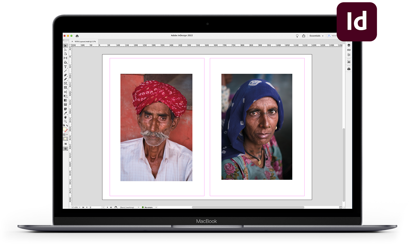Toggle the screen mode button in toolbox
Screen dimensions: 409x246
click(65, 149)
